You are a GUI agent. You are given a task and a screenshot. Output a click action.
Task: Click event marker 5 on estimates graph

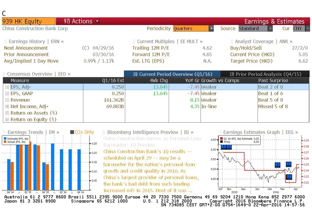[x=277, y=165]
